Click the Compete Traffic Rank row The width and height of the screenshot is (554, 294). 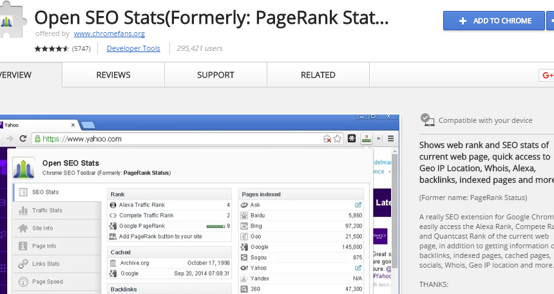point(169,216)
